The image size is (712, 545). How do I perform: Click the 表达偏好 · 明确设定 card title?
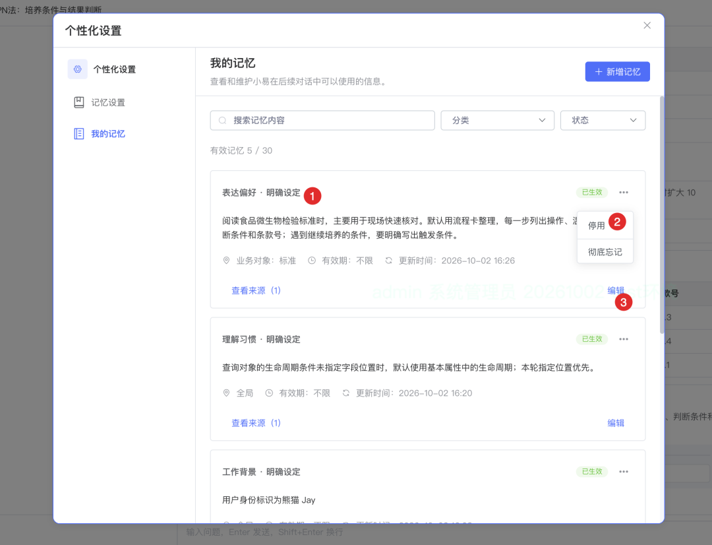[261, 193]
